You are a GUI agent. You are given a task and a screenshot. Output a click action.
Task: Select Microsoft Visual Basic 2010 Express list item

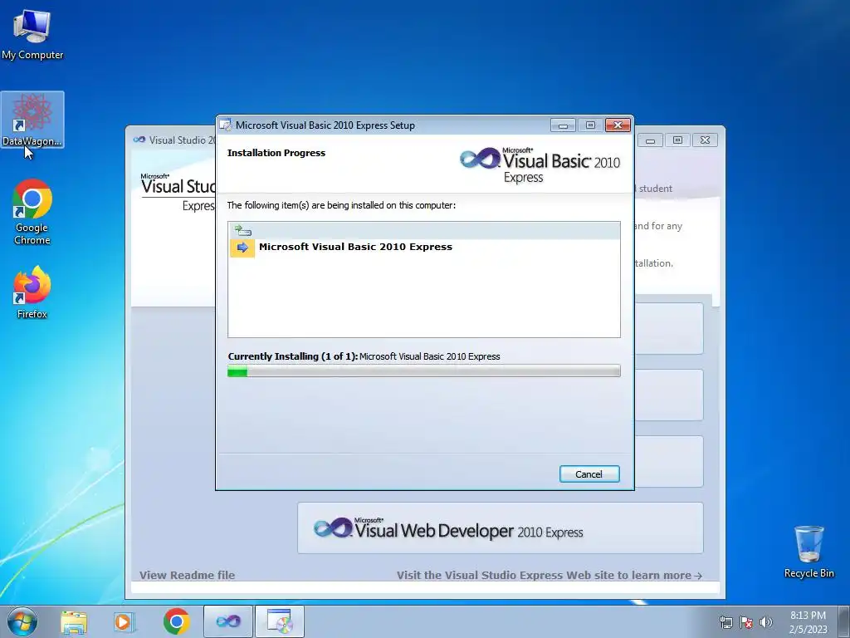click(x=424, y=248)
